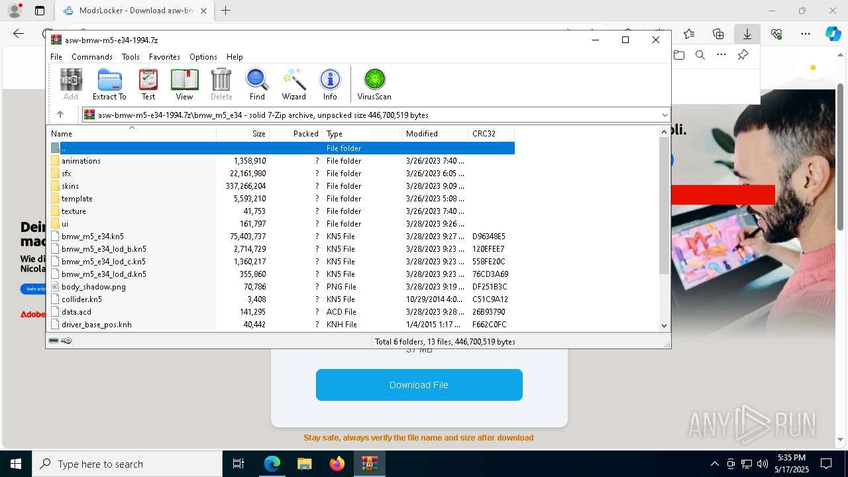This screenshot has height=477, width=848.
Task: Click the Extract To toolbar icon
Action: [x=109, y=84]
